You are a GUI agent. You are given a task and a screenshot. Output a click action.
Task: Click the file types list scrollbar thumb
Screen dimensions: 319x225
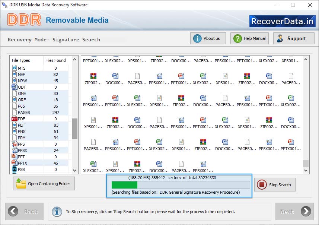point(75,129)
